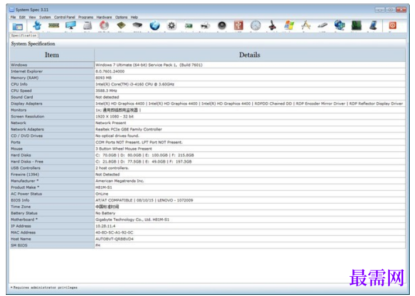415x296 pixels.
Task: Click the '8093 MB' details value
Action: click(x=104, y=78)
